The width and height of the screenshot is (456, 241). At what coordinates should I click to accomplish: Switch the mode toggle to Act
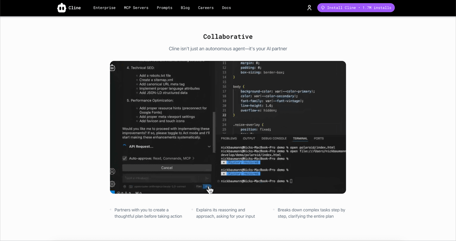208,186
